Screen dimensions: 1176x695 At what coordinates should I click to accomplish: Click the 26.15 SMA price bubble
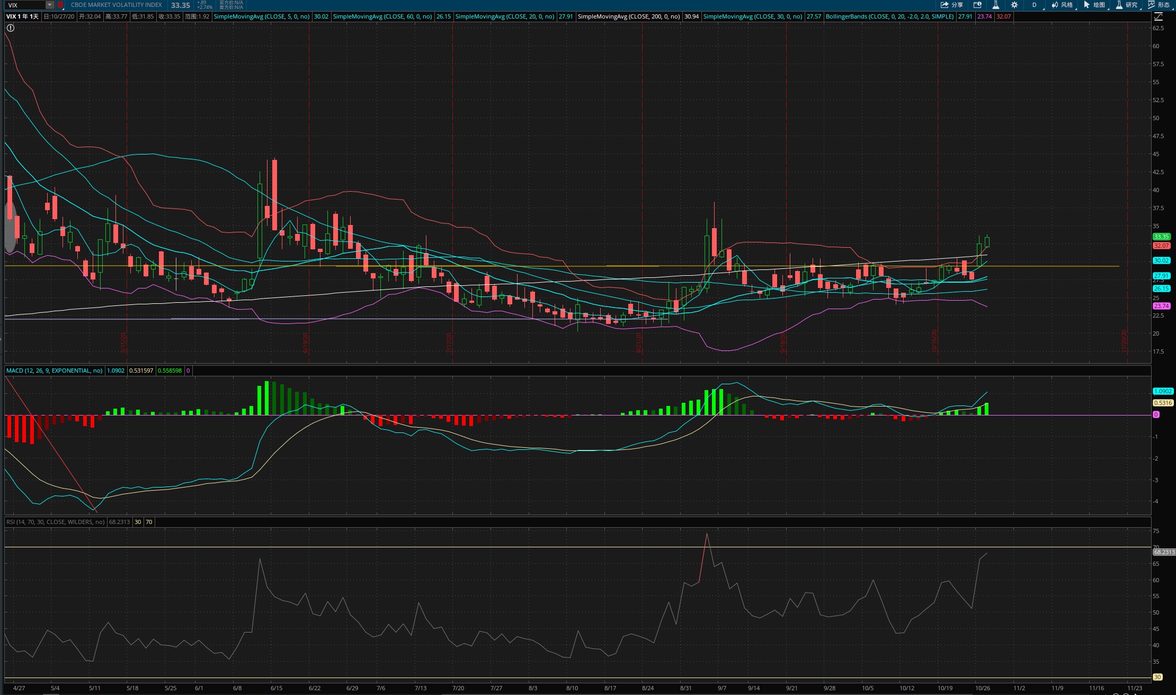[x=1162, y=288]
